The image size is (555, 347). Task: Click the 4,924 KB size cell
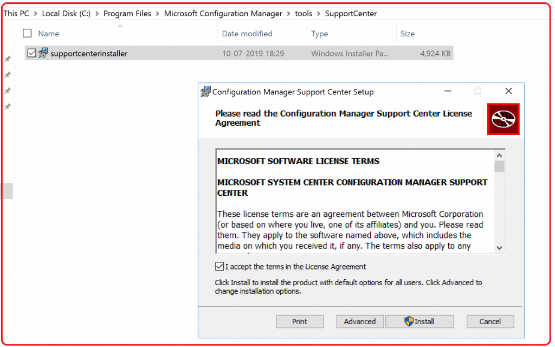click(435, 54)
